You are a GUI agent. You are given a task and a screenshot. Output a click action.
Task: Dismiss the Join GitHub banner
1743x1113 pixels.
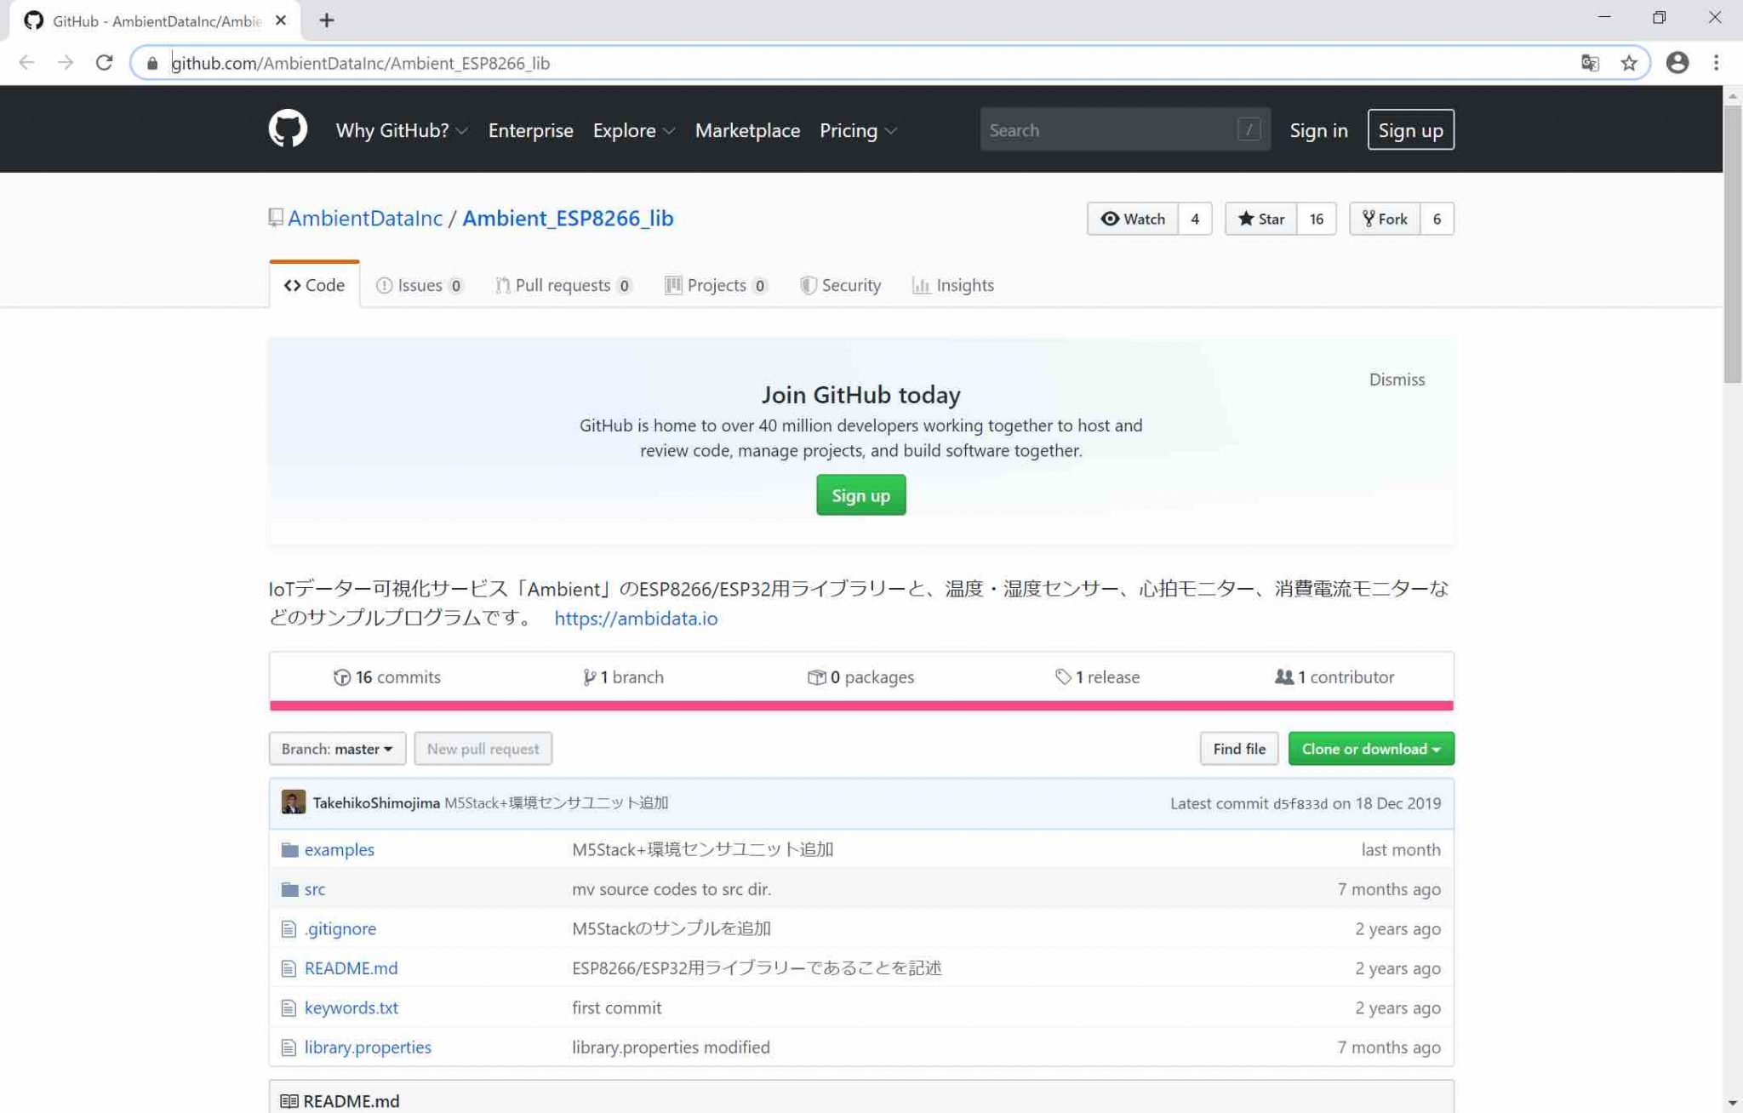click(1397, 380)
